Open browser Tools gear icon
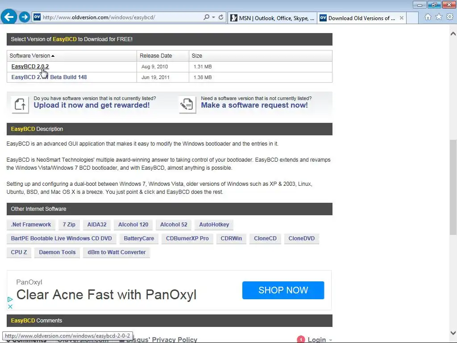This screenshot has width=457, height=343. click(450, 17)
